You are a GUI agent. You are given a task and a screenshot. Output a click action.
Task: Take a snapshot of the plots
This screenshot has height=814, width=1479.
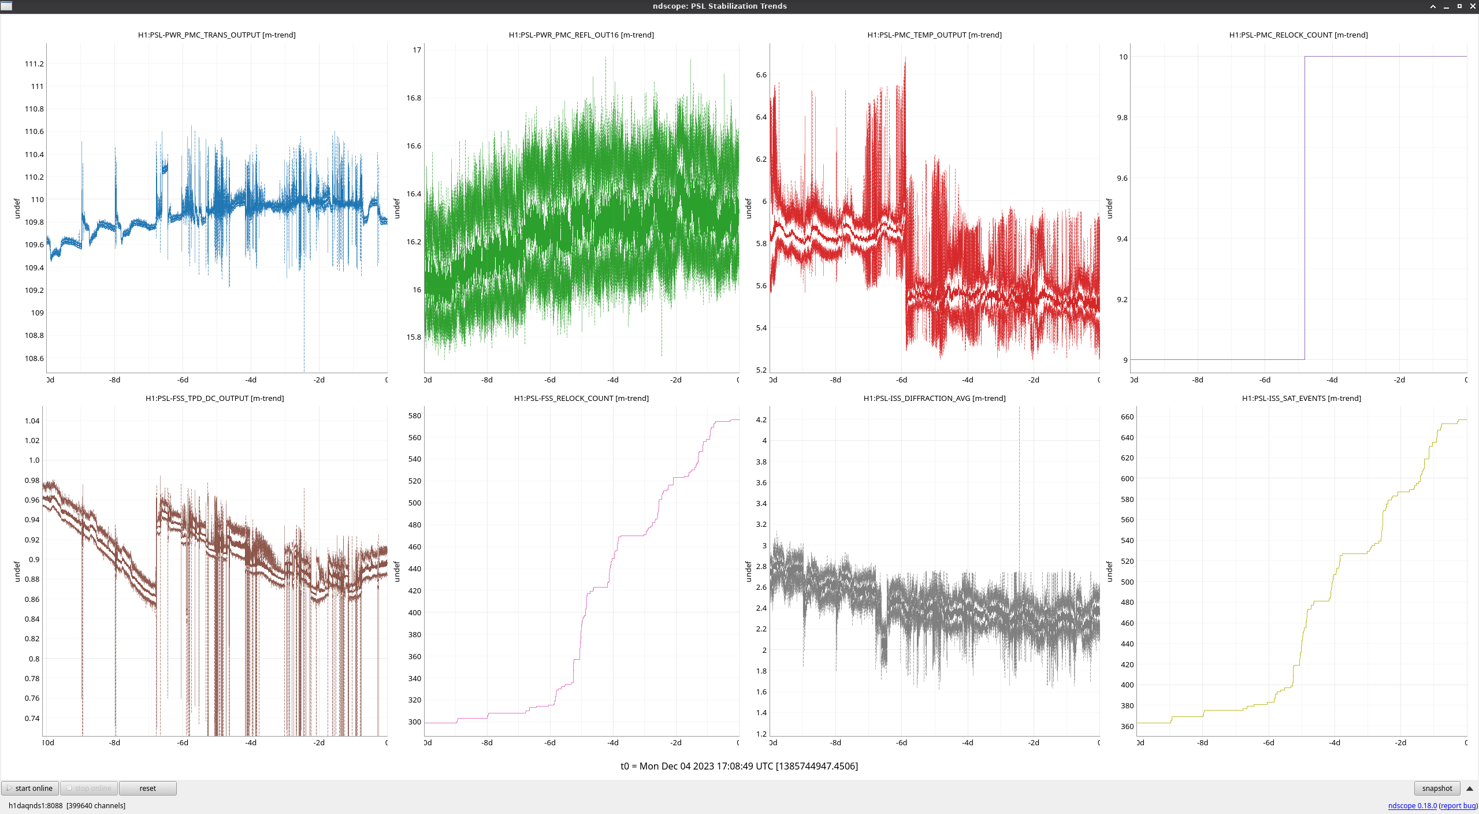1436,788
